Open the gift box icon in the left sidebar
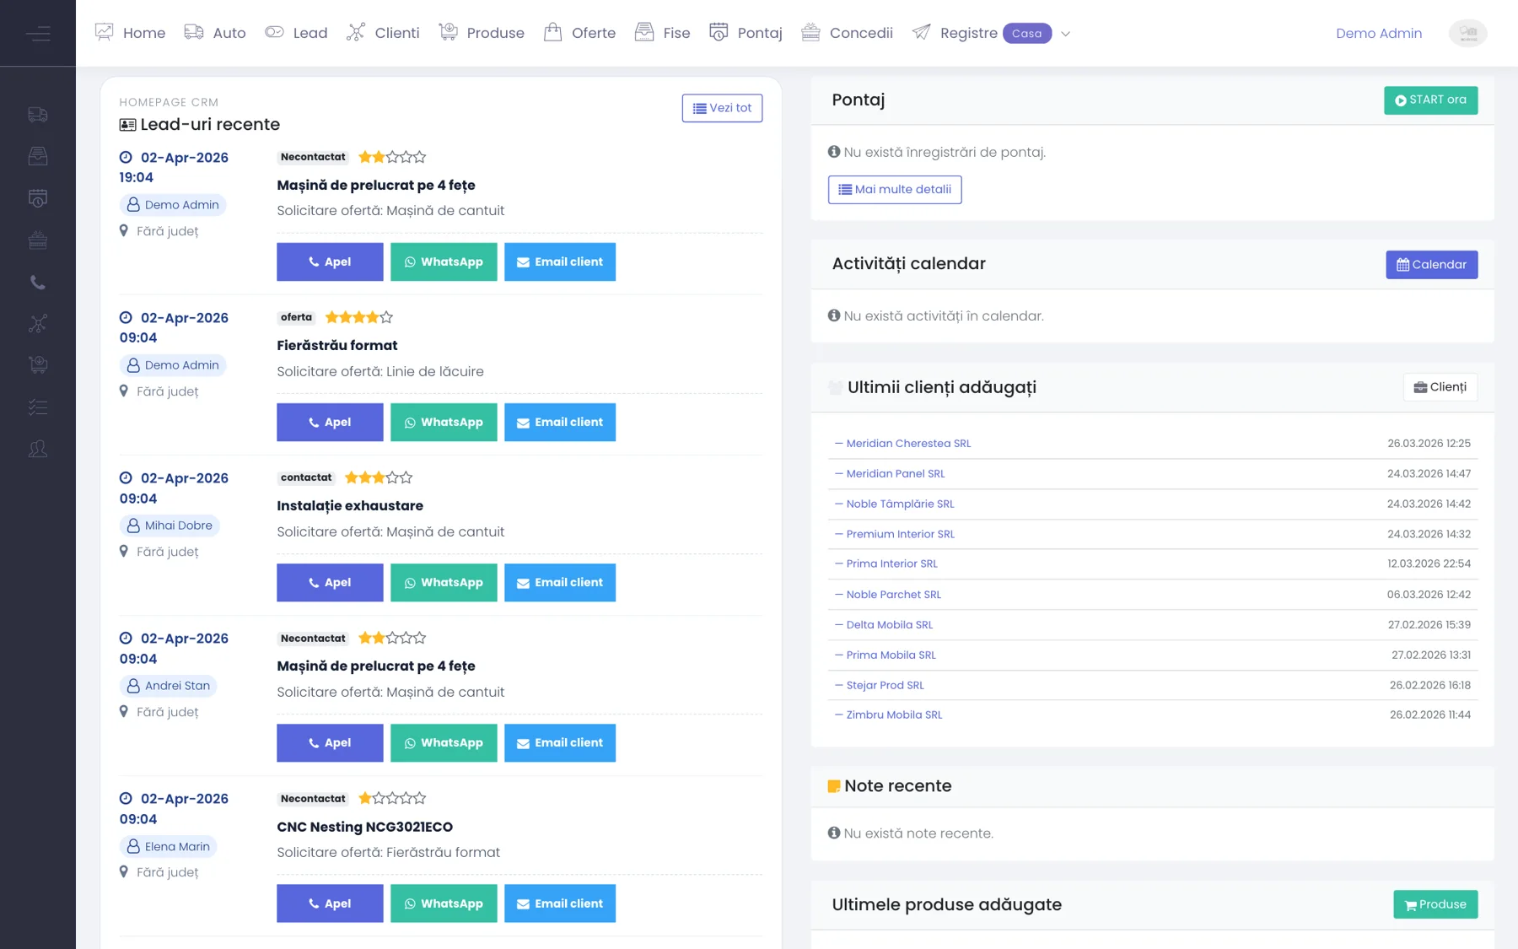 [38, 240]
